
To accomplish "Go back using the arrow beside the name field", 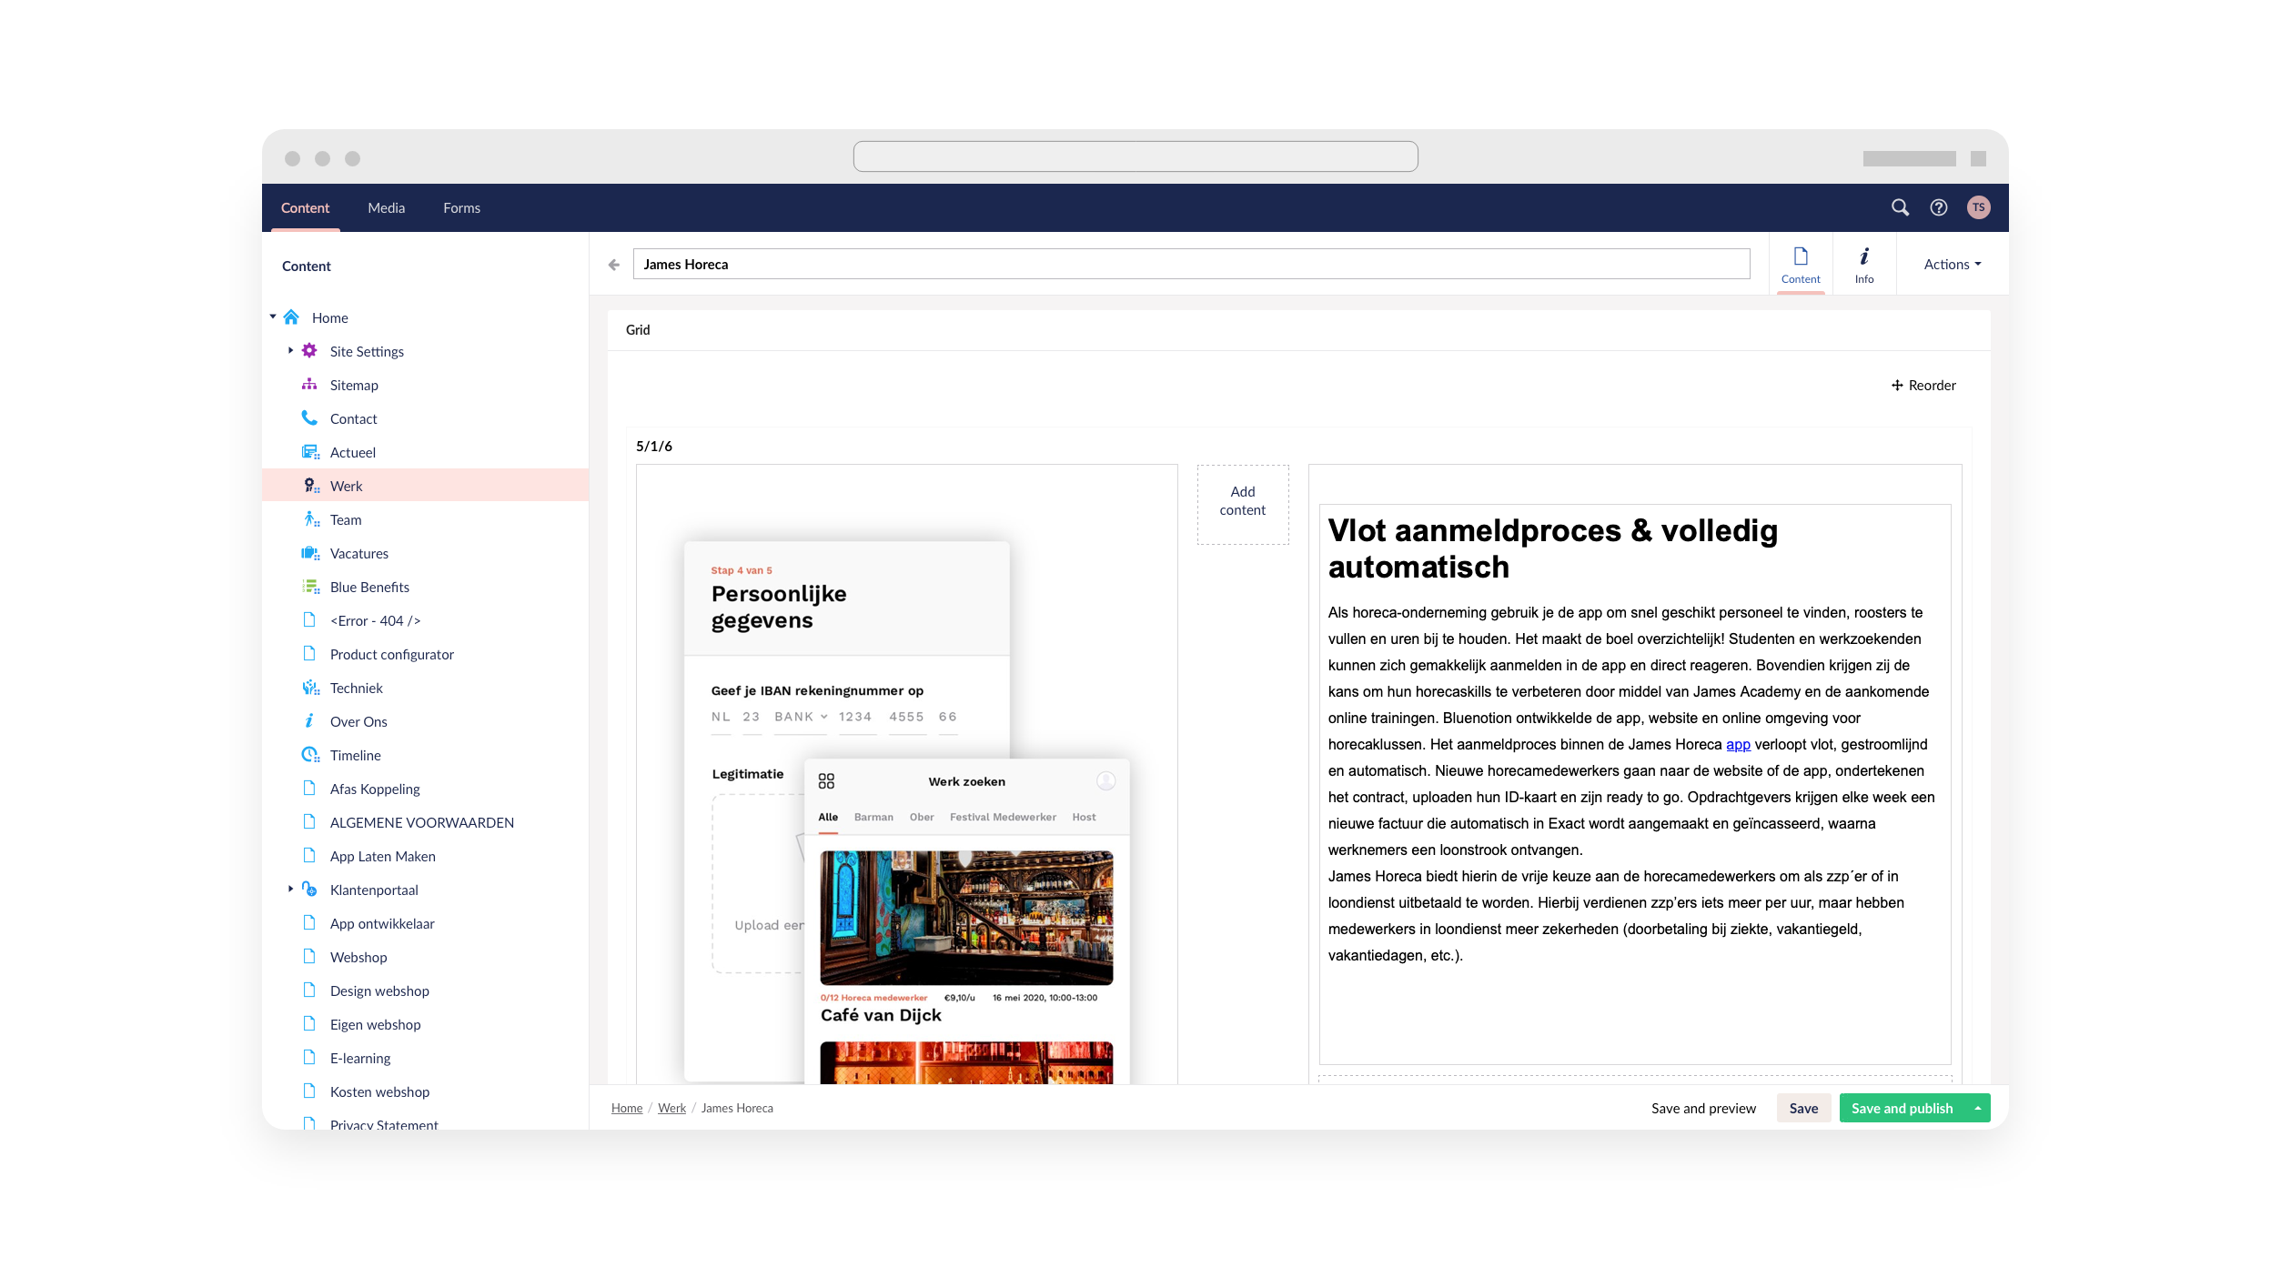I will 614,265.
